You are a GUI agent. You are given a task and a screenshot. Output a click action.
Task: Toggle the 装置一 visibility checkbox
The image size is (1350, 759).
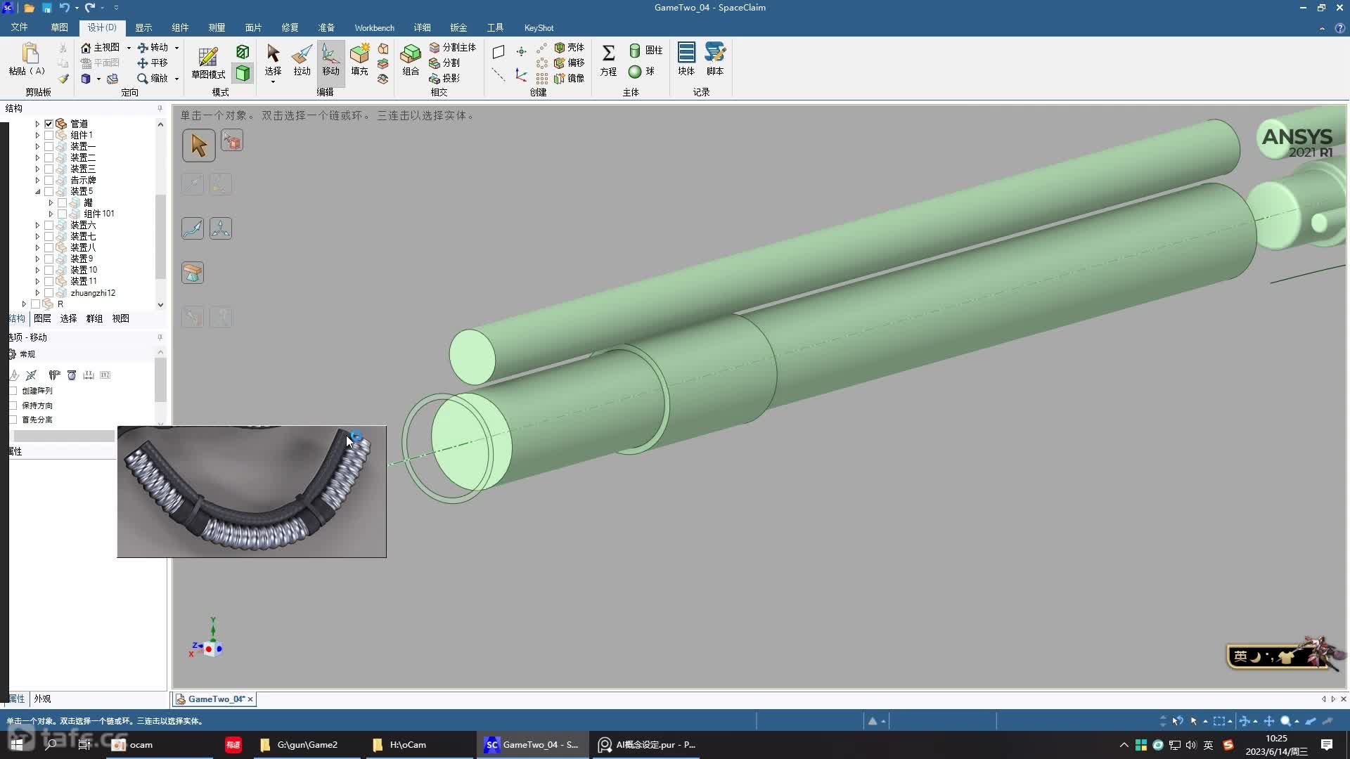coord(49,146)
